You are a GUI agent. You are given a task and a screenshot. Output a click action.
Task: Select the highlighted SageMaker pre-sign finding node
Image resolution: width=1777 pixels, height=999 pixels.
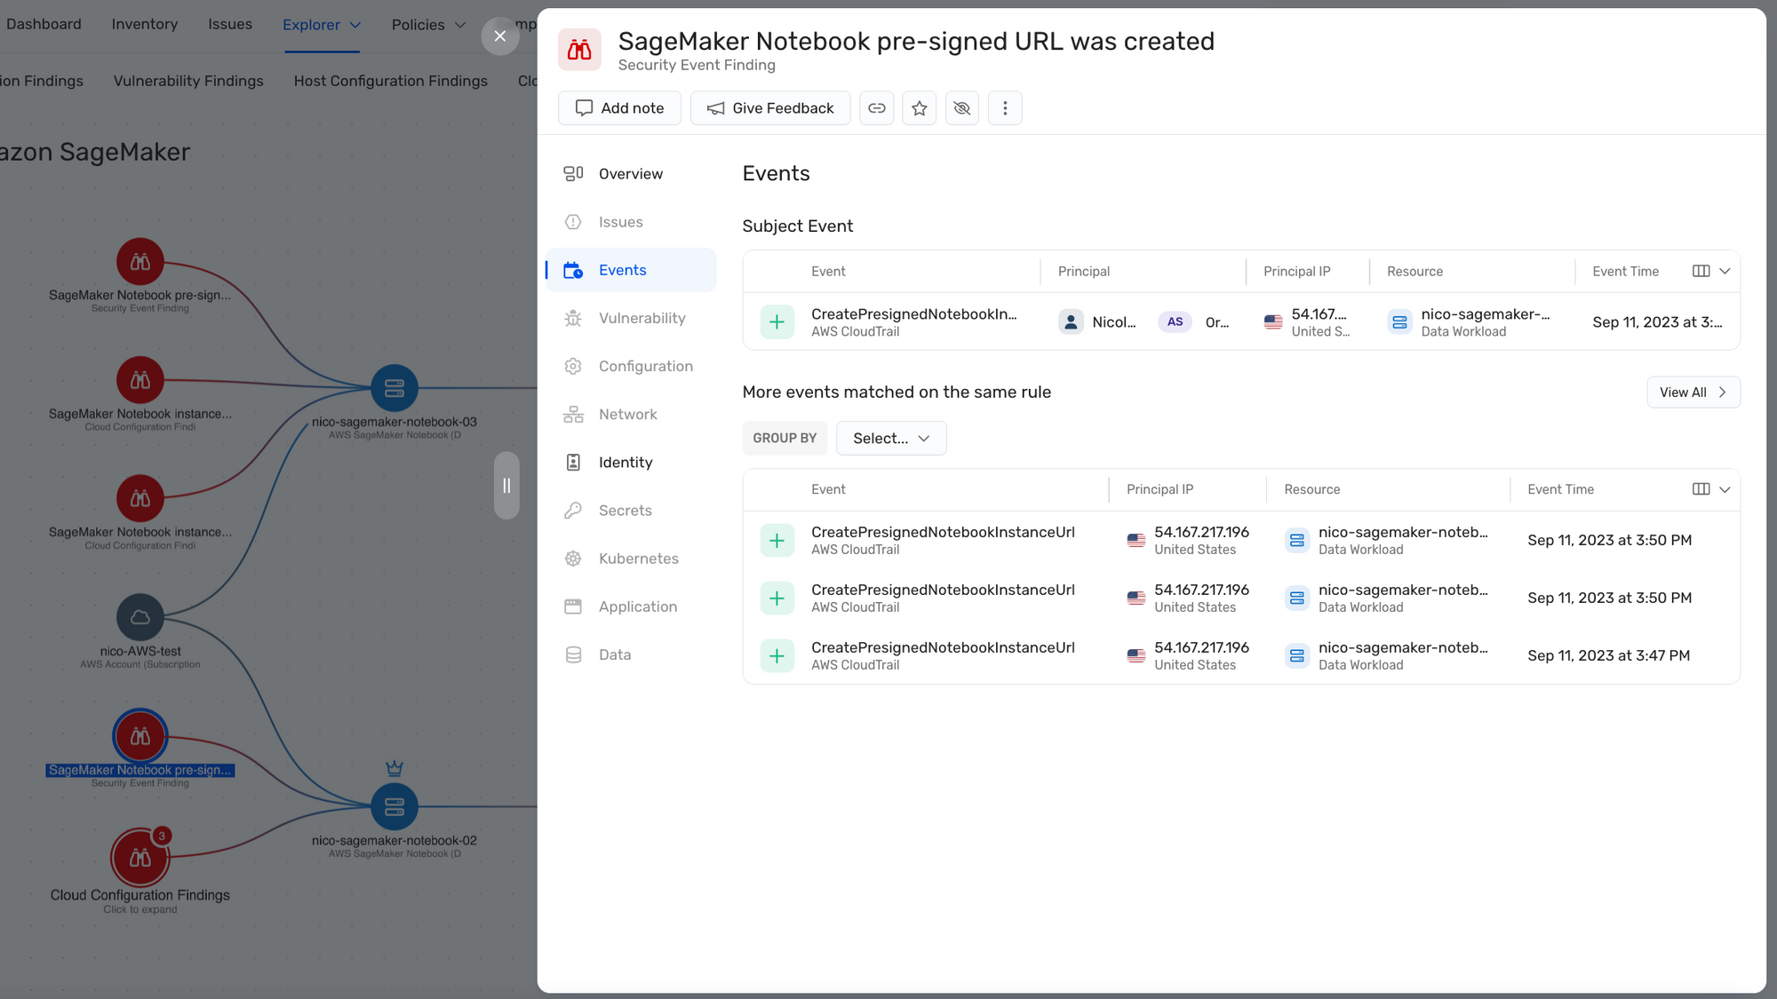coord(140,736)
